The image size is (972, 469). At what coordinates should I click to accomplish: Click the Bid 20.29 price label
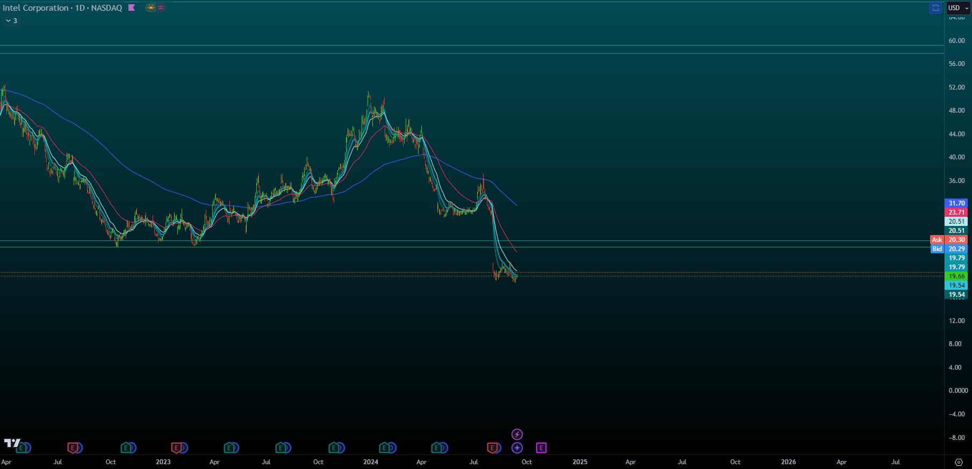[949, 249]
